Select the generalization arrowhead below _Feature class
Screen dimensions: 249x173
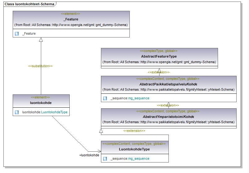point(41,40)
